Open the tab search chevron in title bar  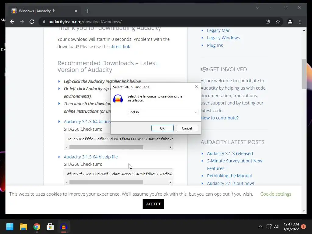tap(257, 8)
